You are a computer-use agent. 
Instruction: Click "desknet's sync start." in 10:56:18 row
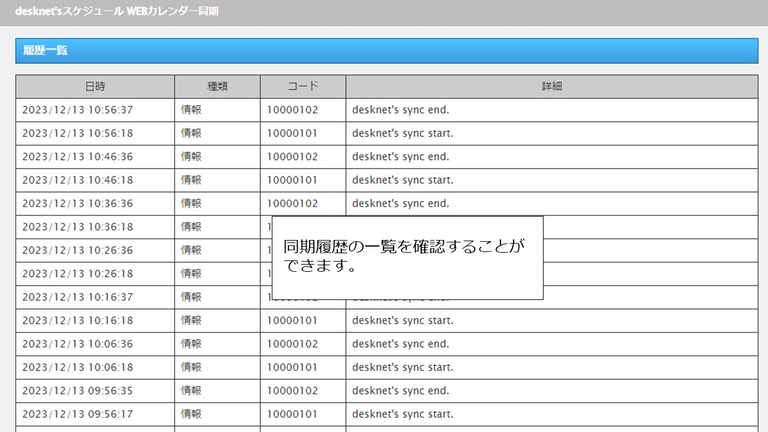tap(403, 133)
